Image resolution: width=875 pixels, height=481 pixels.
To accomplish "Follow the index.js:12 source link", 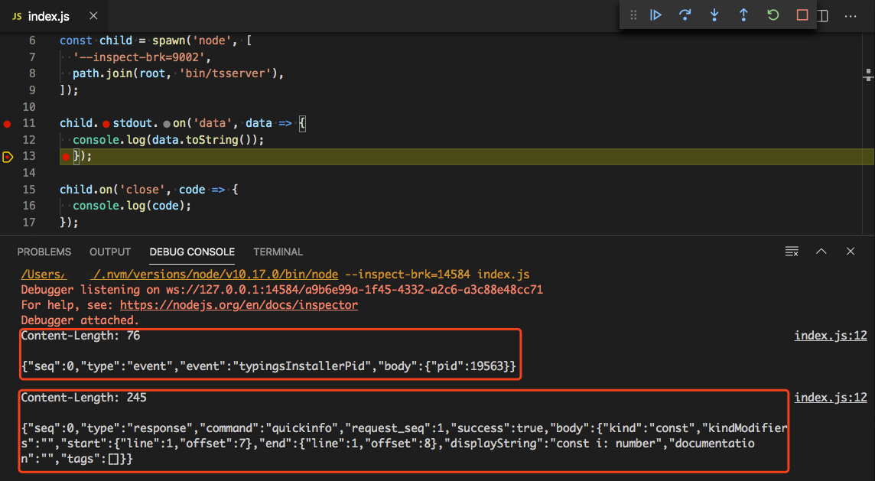I will point(831,335).
